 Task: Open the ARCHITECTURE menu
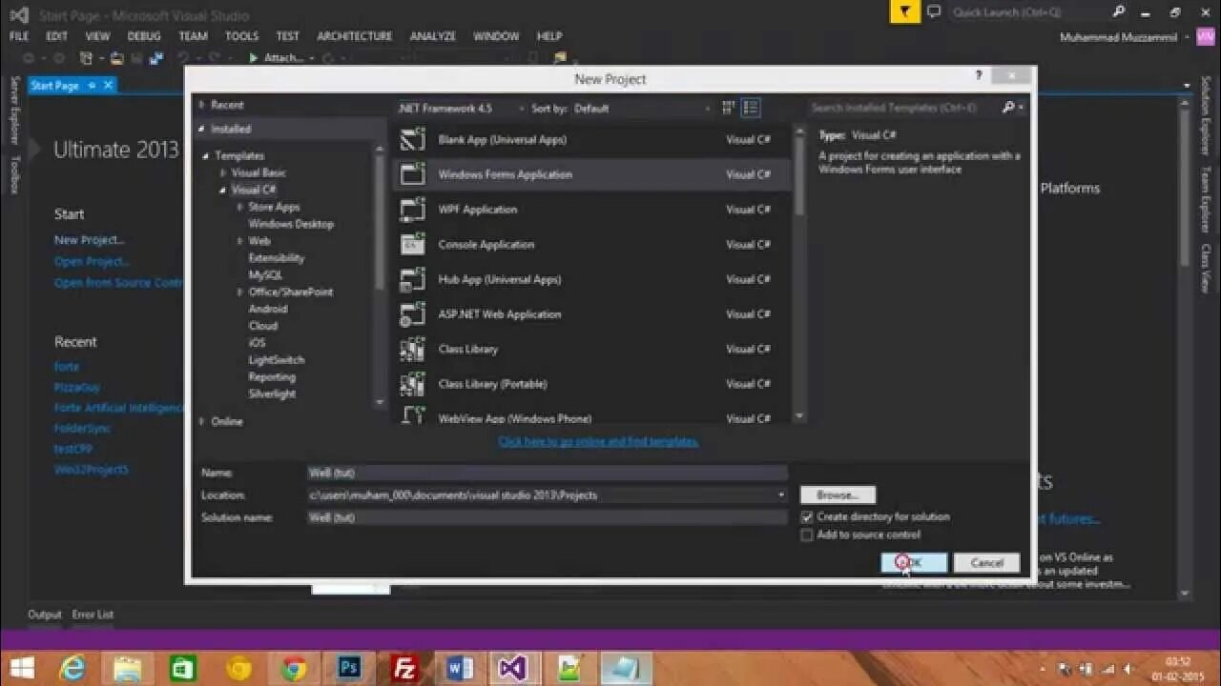pyautogui.click(x=355, y=36)
